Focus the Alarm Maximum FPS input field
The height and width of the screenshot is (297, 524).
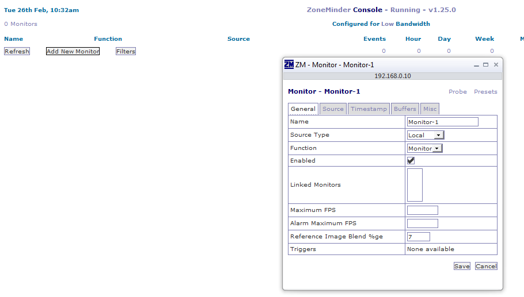[423, 223]
